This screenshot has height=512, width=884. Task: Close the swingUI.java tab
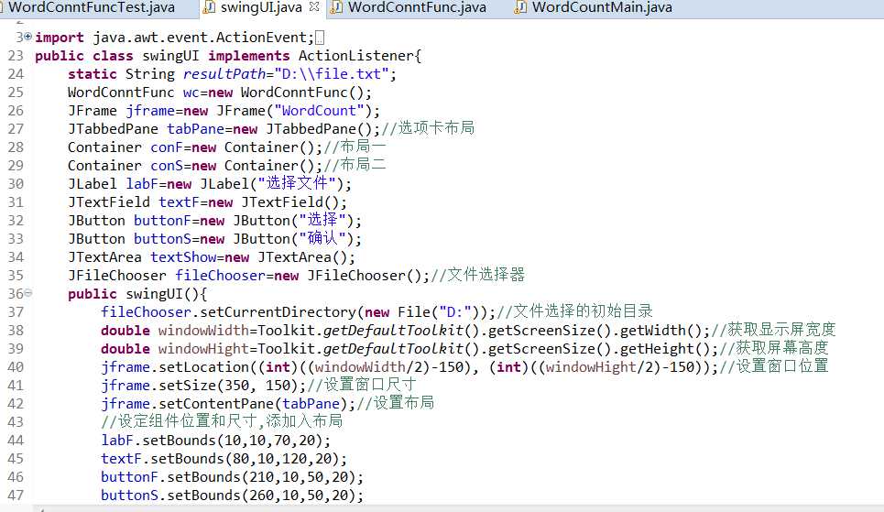(314, 6)
